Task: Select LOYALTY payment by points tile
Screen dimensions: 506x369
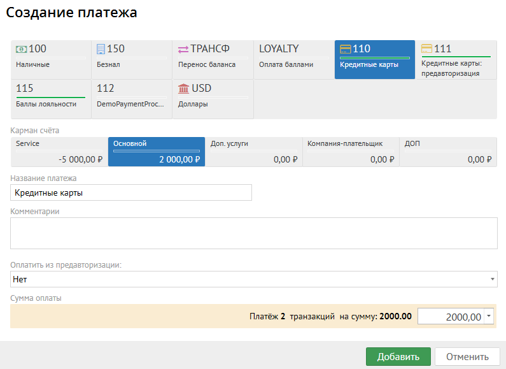Action: 293,59
